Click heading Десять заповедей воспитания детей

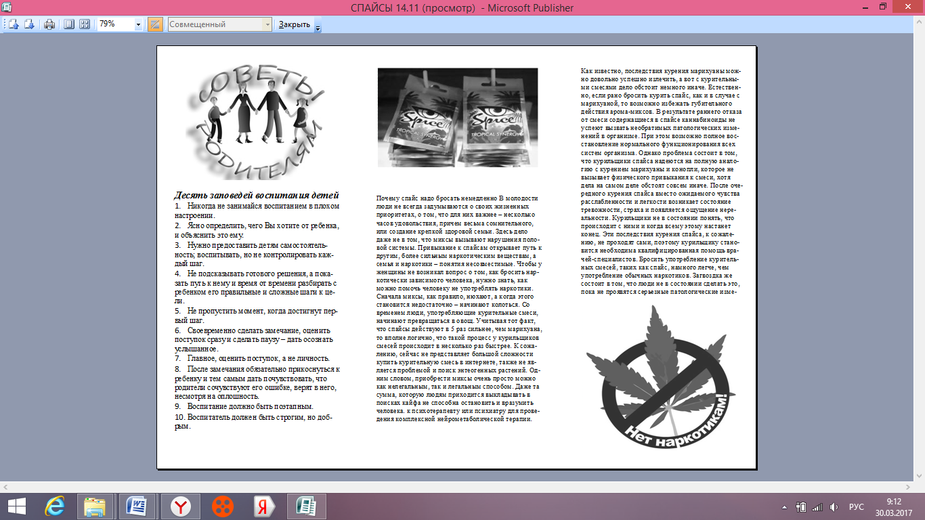[x=256, y=195]
